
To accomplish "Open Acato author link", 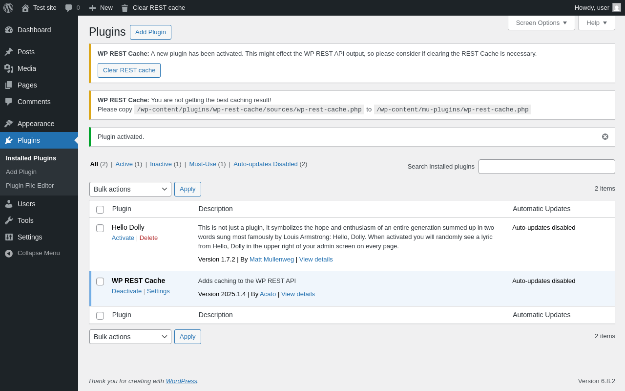I will click(x=268, y=294).
